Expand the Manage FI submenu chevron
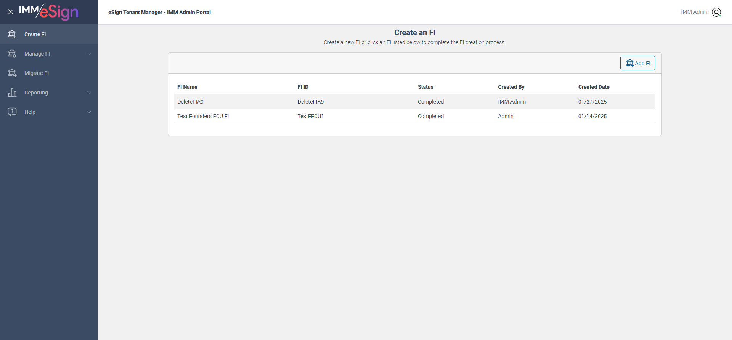 [89, 54]
